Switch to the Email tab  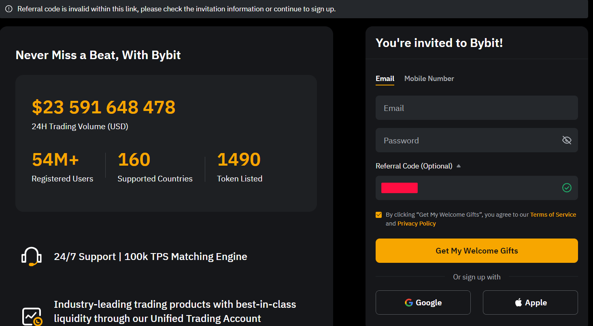point(385,79)
